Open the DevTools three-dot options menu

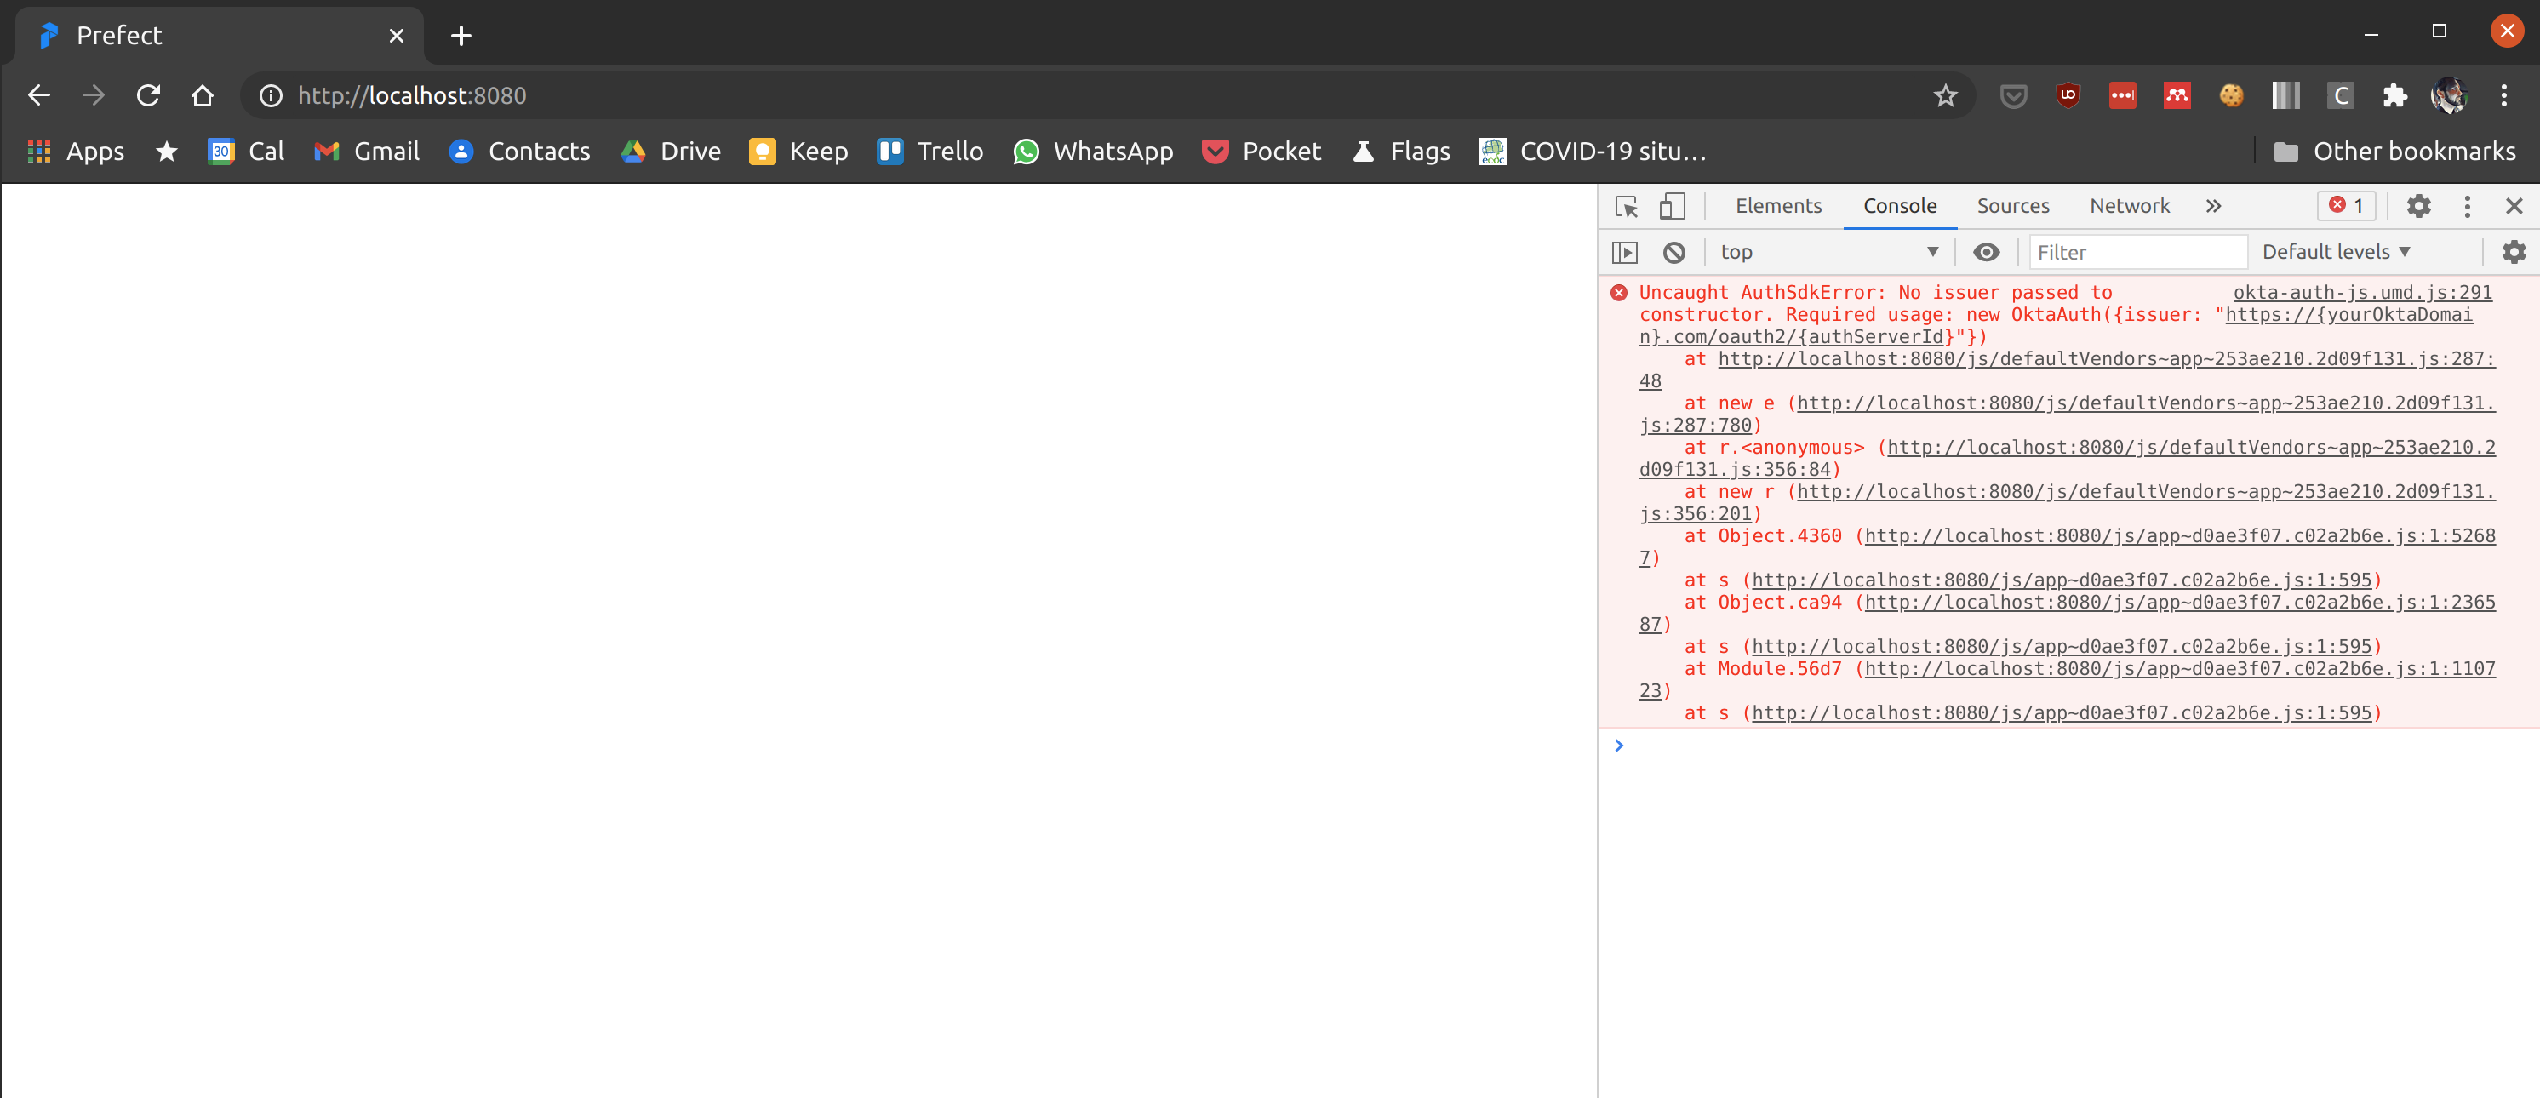[2466, 206]
